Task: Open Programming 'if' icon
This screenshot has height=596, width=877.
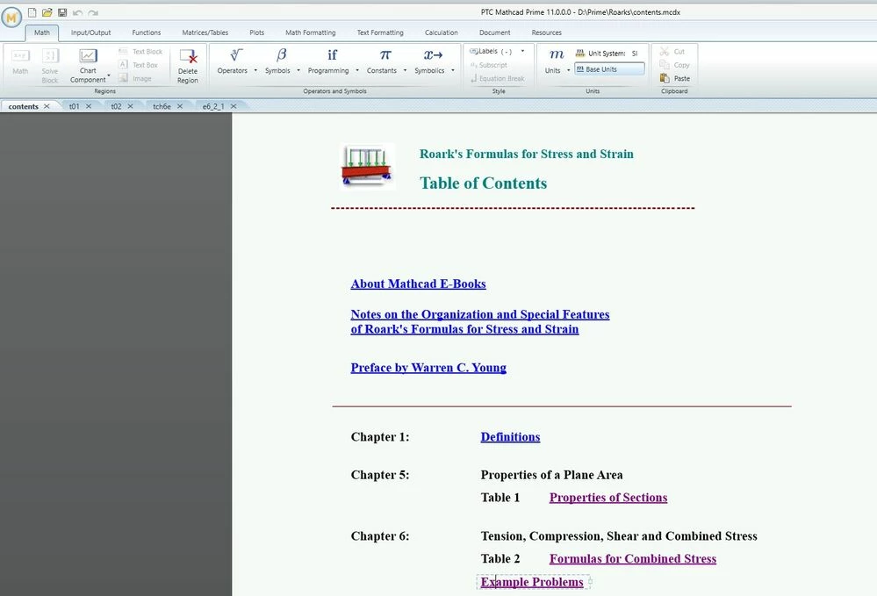Action: [332, 54]
